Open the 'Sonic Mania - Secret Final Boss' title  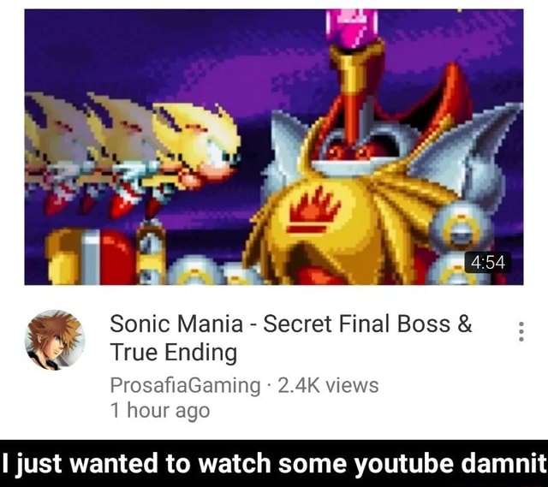[291, 324]
